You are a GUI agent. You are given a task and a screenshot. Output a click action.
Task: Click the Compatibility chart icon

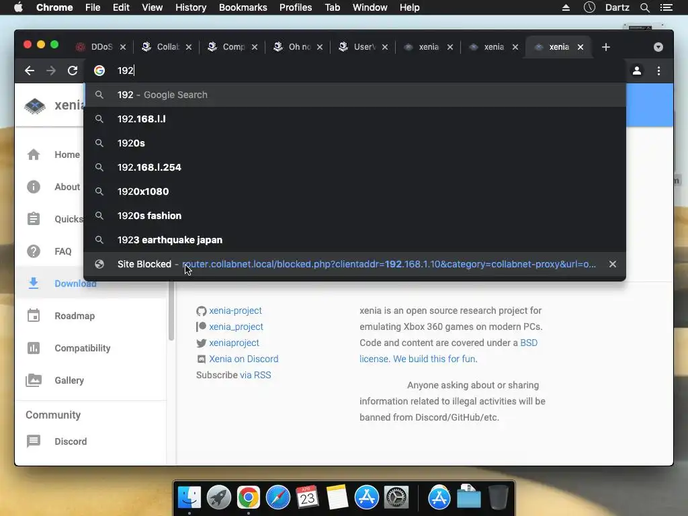click(x=34, y=348)
